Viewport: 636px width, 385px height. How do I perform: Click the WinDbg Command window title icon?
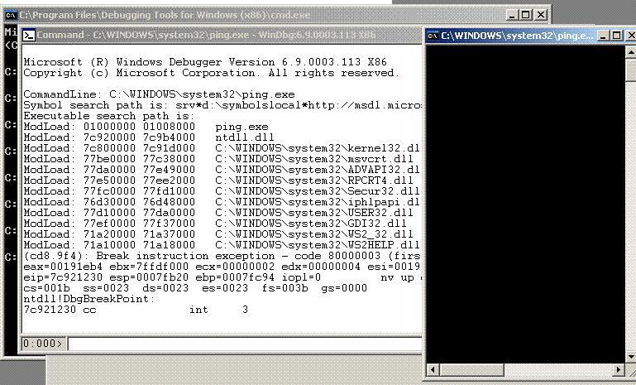click(29, 36)
